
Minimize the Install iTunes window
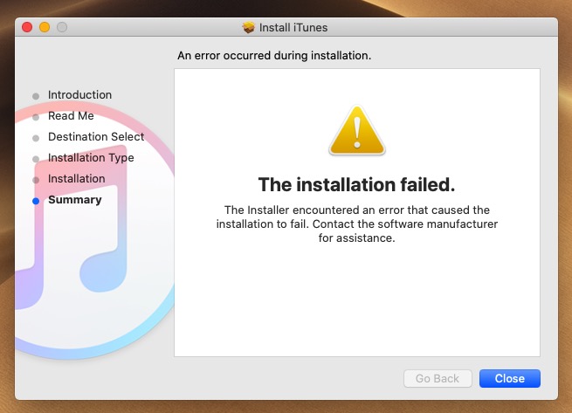pyautogui.click(x=45, y=27)
